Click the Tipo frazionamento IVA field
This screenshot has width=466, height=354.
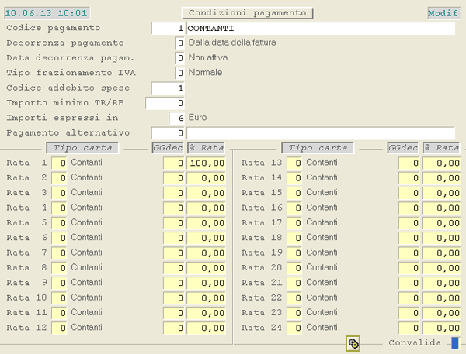pos(180,73)
